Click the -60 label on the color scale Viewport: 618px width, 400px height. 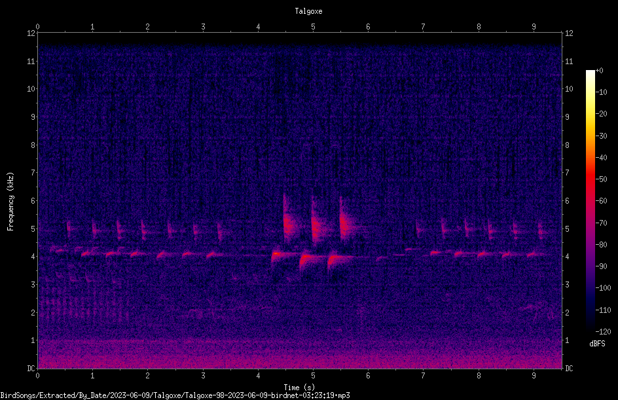tap(601, 201)
